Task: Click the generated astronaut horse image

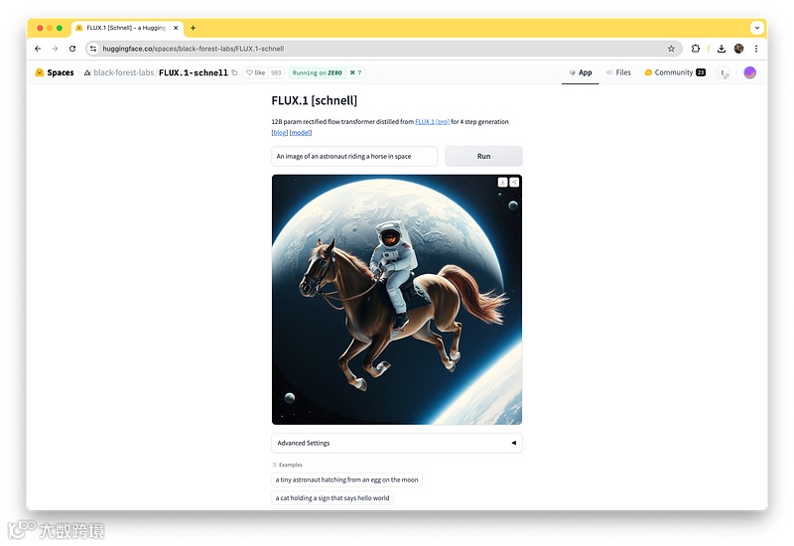Action: coord(397,300)
